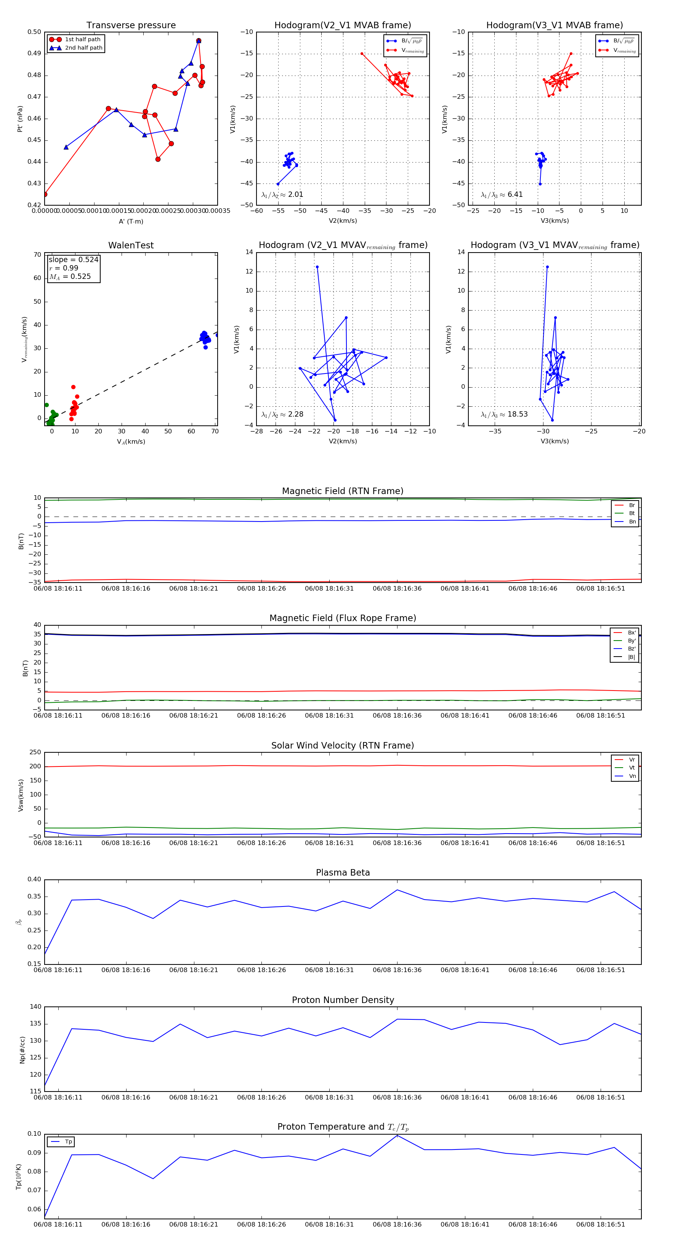The height and width of the screenshot is (1259, 686).
Task: Click the "Hodogram (V2_V1 MVAV remaining frame)" title
Action: 343,245
